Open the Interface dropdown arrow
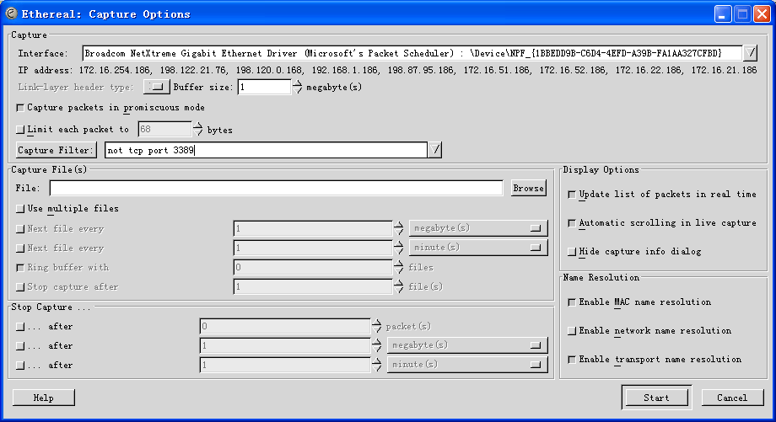776x422 pixels. 750,53
